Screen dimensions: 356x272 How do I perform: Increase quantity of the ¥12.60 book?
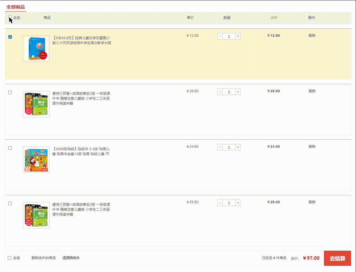pyautogui.click(x=238, y=36)
